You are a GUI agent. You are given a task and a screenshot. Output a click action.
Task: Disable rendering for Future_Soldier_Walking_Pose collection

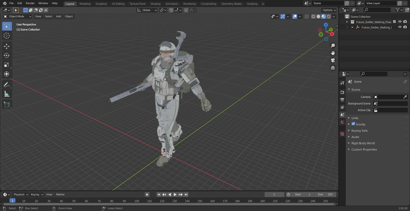click(x=405, y=22)
